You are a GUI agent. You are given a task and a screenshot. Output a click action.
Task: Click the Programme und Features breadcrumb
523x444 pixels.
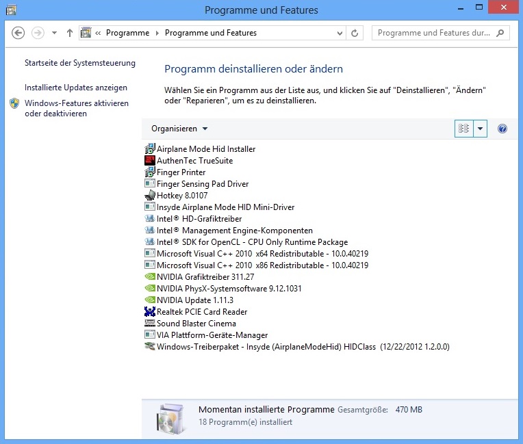click(x=211, y=33)
